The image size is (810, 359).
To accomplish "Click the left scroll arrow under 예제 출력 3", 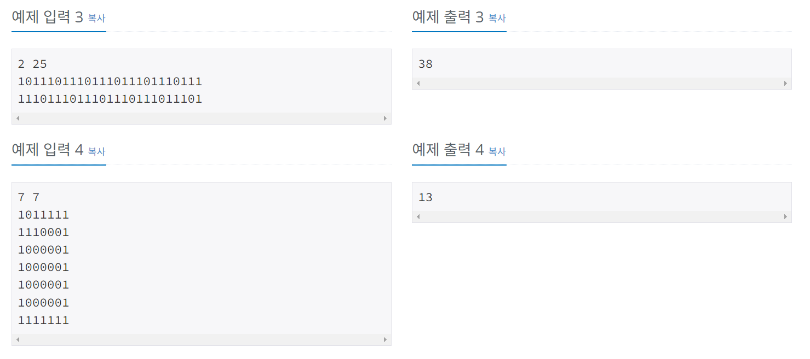I will pyautogui.click(x=418, y=83).
